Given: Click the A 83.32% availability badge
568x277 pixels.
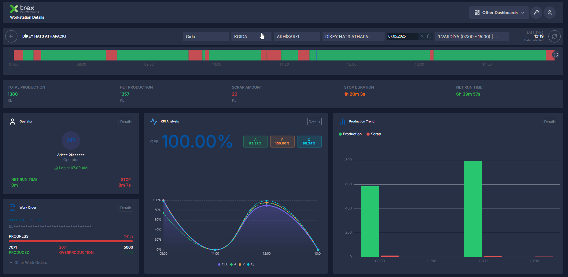Looking at the screenshot, I should (x=256, y=142).
